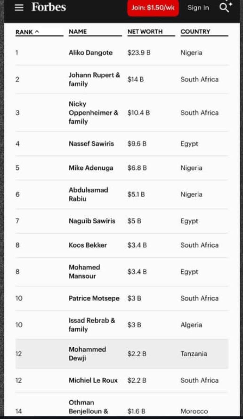This screenshot has width=243, height=419.
Task: Open Aliko Dangote's profile
Action: point(90,53)
